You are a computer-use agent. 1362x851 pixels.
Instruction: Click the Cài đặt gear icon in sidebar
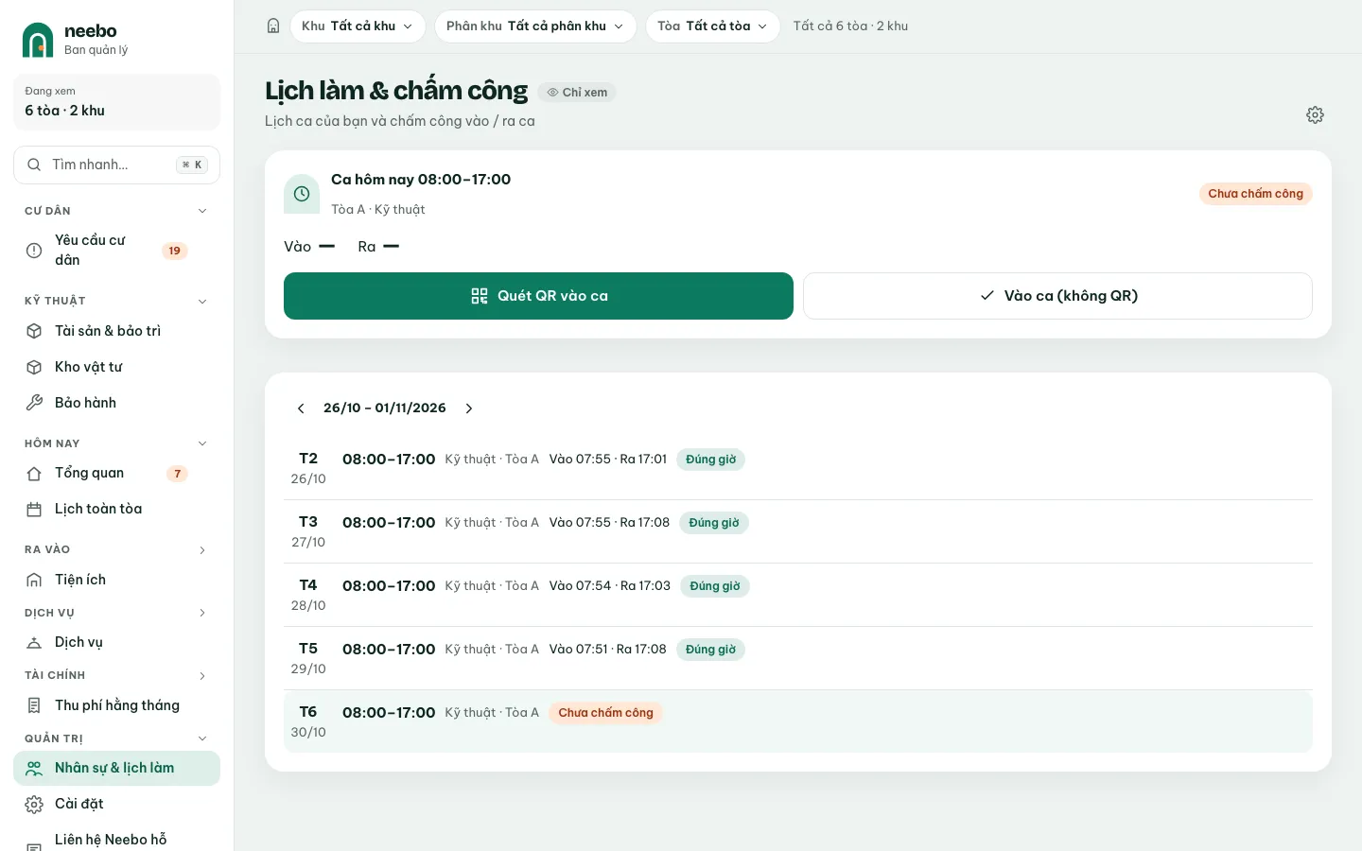34,805
